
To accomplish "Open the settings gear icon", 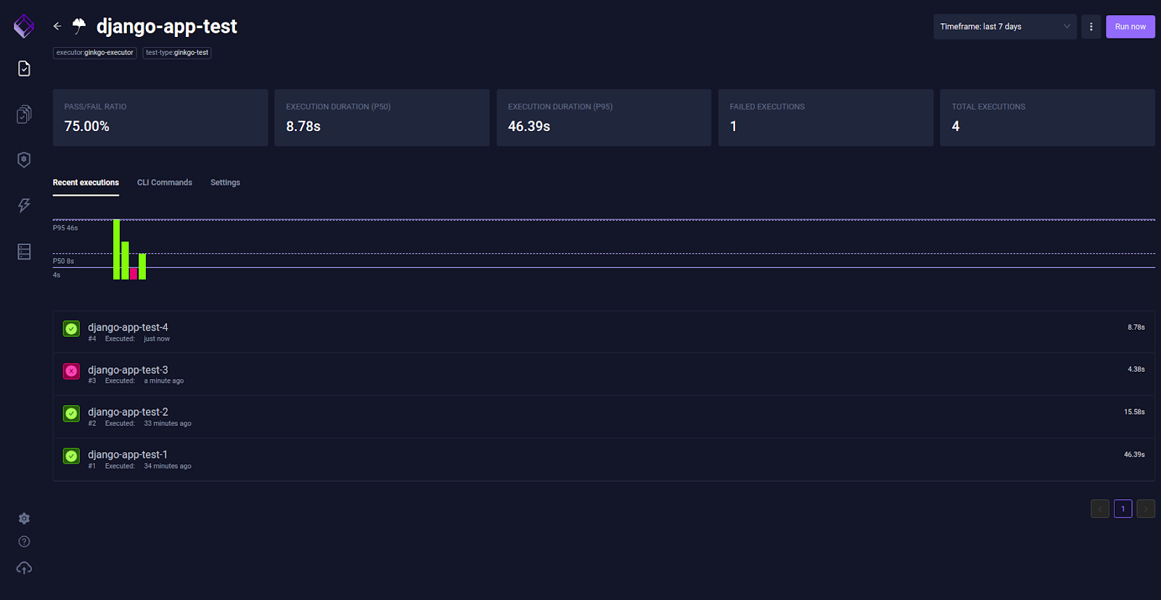I will click(24, 519).
